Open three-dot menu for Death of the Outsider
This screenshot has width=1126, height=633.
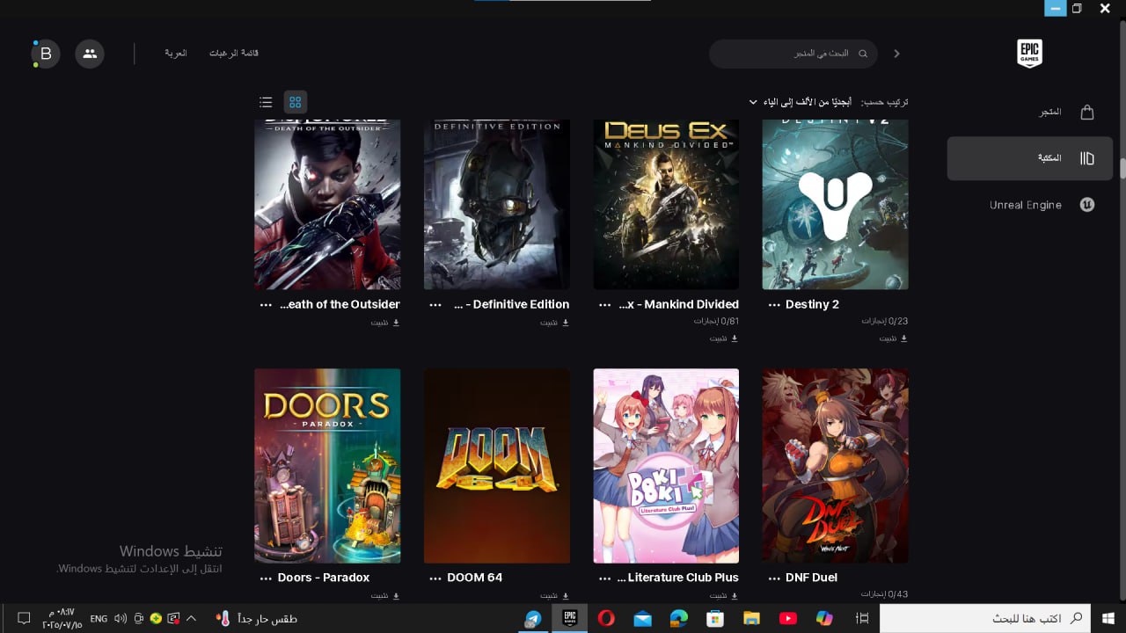coord(266,305)
